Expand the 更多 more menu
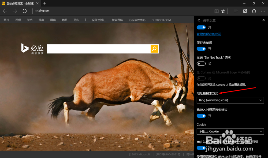 pyautogui.click(x=76, y=20)
